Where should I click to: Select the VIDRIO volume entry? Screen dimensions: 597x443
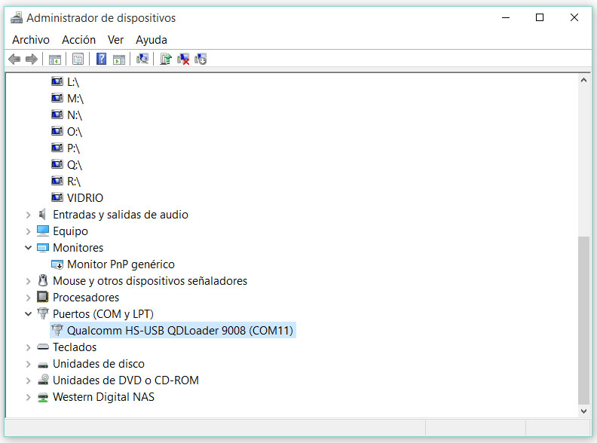(85, 198)
